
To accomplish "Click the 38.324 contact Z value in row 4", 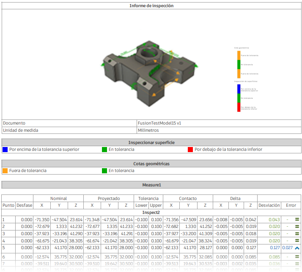I will (x=205, y=241).
